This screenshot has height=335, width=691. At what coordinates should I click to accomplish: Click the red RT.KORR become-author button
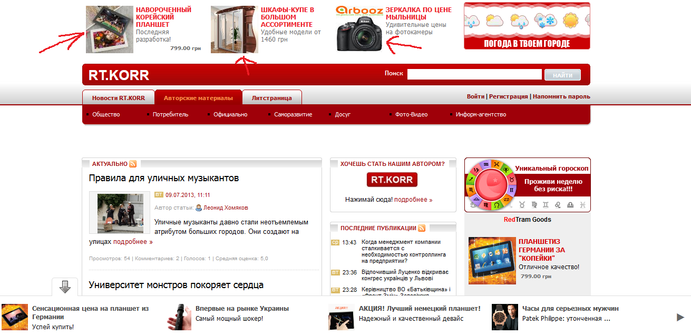(x=392, y=180)
